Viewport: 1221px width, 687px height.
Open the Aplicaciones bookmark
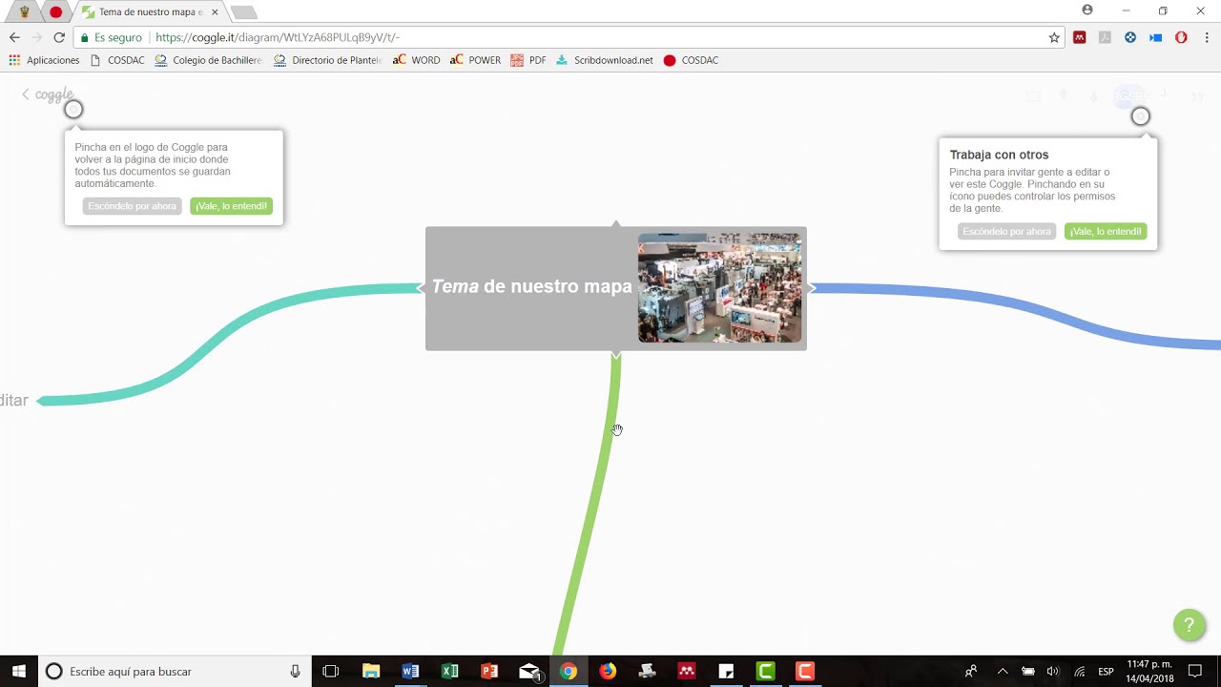44,60
